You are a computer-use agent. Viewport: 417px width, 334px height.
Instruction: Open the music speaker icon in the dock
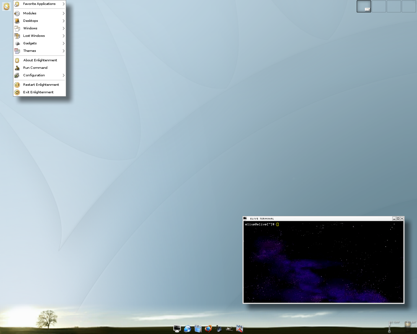(x=219, y=328)
